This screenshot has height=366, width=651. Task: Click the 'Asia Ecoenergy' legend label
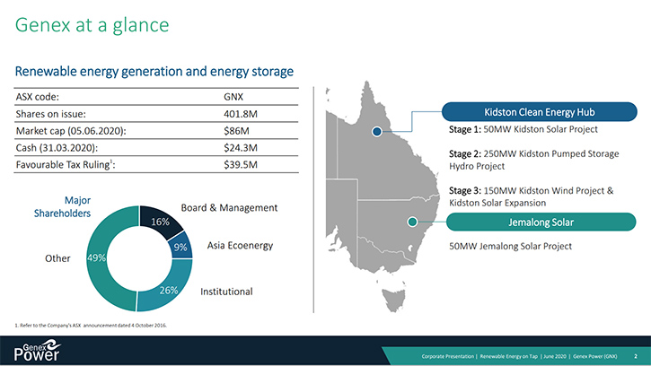tap(240, 245)
